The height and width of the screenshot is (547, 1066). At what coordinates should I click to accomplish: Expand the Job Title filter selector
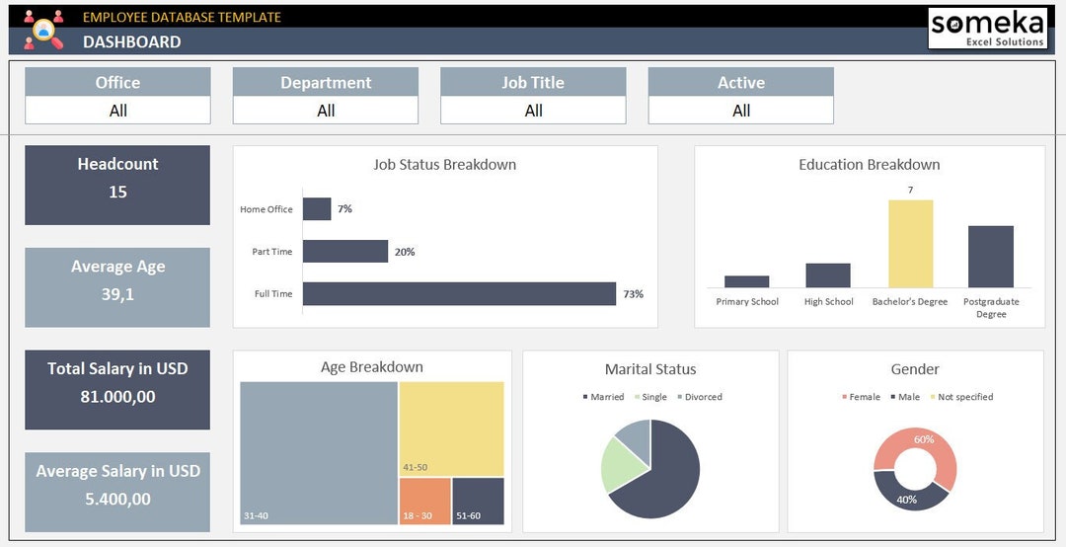533,111
